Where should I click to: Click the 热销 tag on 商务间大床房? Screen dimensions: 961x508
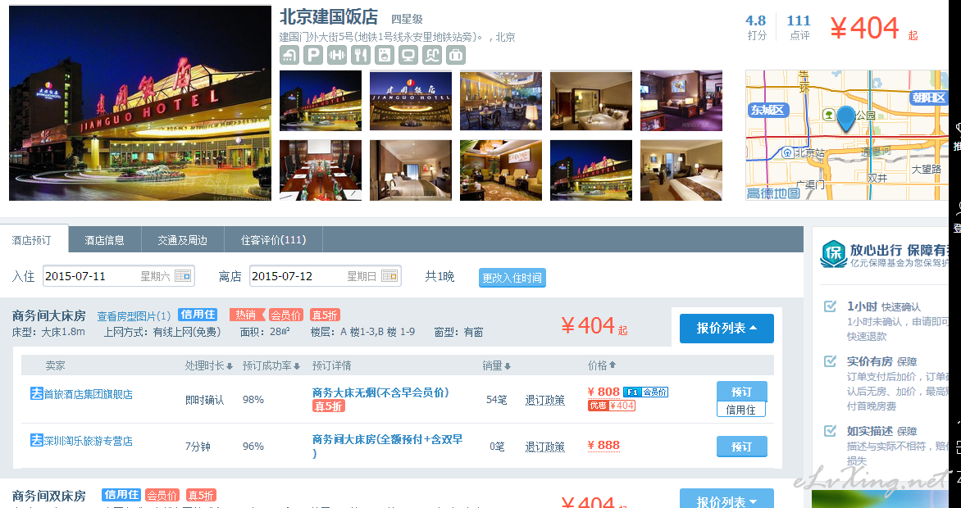tap(246, 315)
